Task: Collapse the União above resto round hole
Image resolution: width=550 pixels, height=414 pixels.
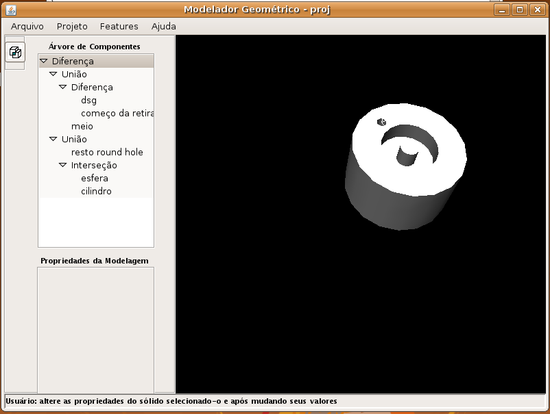Action: (53, 139)
